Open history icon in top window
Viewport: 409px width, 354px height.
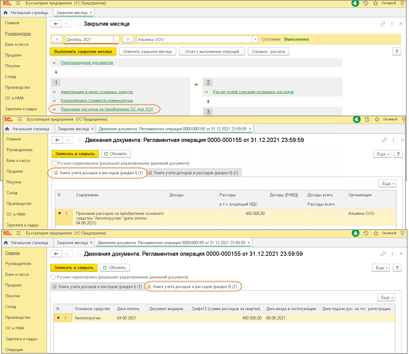point(365,3)
